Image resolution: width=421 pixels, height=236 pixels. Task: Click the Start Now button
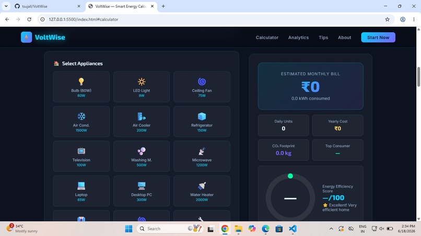(x=378, y=37)
